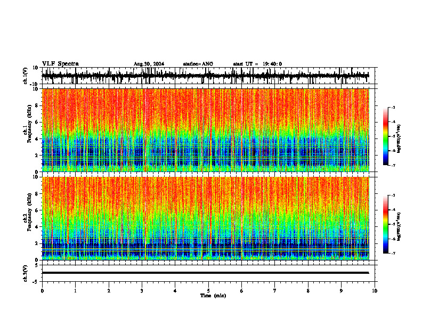Click the "-3" tick of ch.2 colorbar
Image resolution: width=422 pixels, height=326 pixels.
pyautogui.click(x=393, y=195)
